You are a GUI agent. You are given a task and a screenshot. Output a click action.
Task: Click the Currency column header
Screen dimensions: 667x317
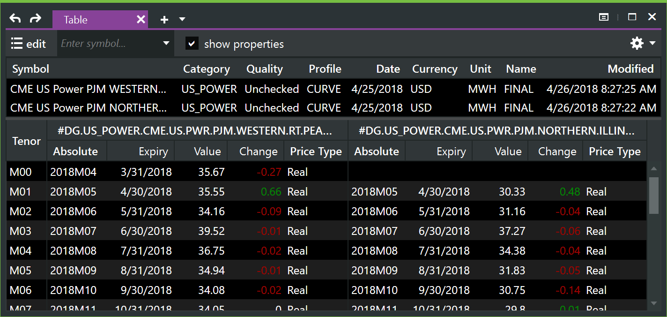435,69
